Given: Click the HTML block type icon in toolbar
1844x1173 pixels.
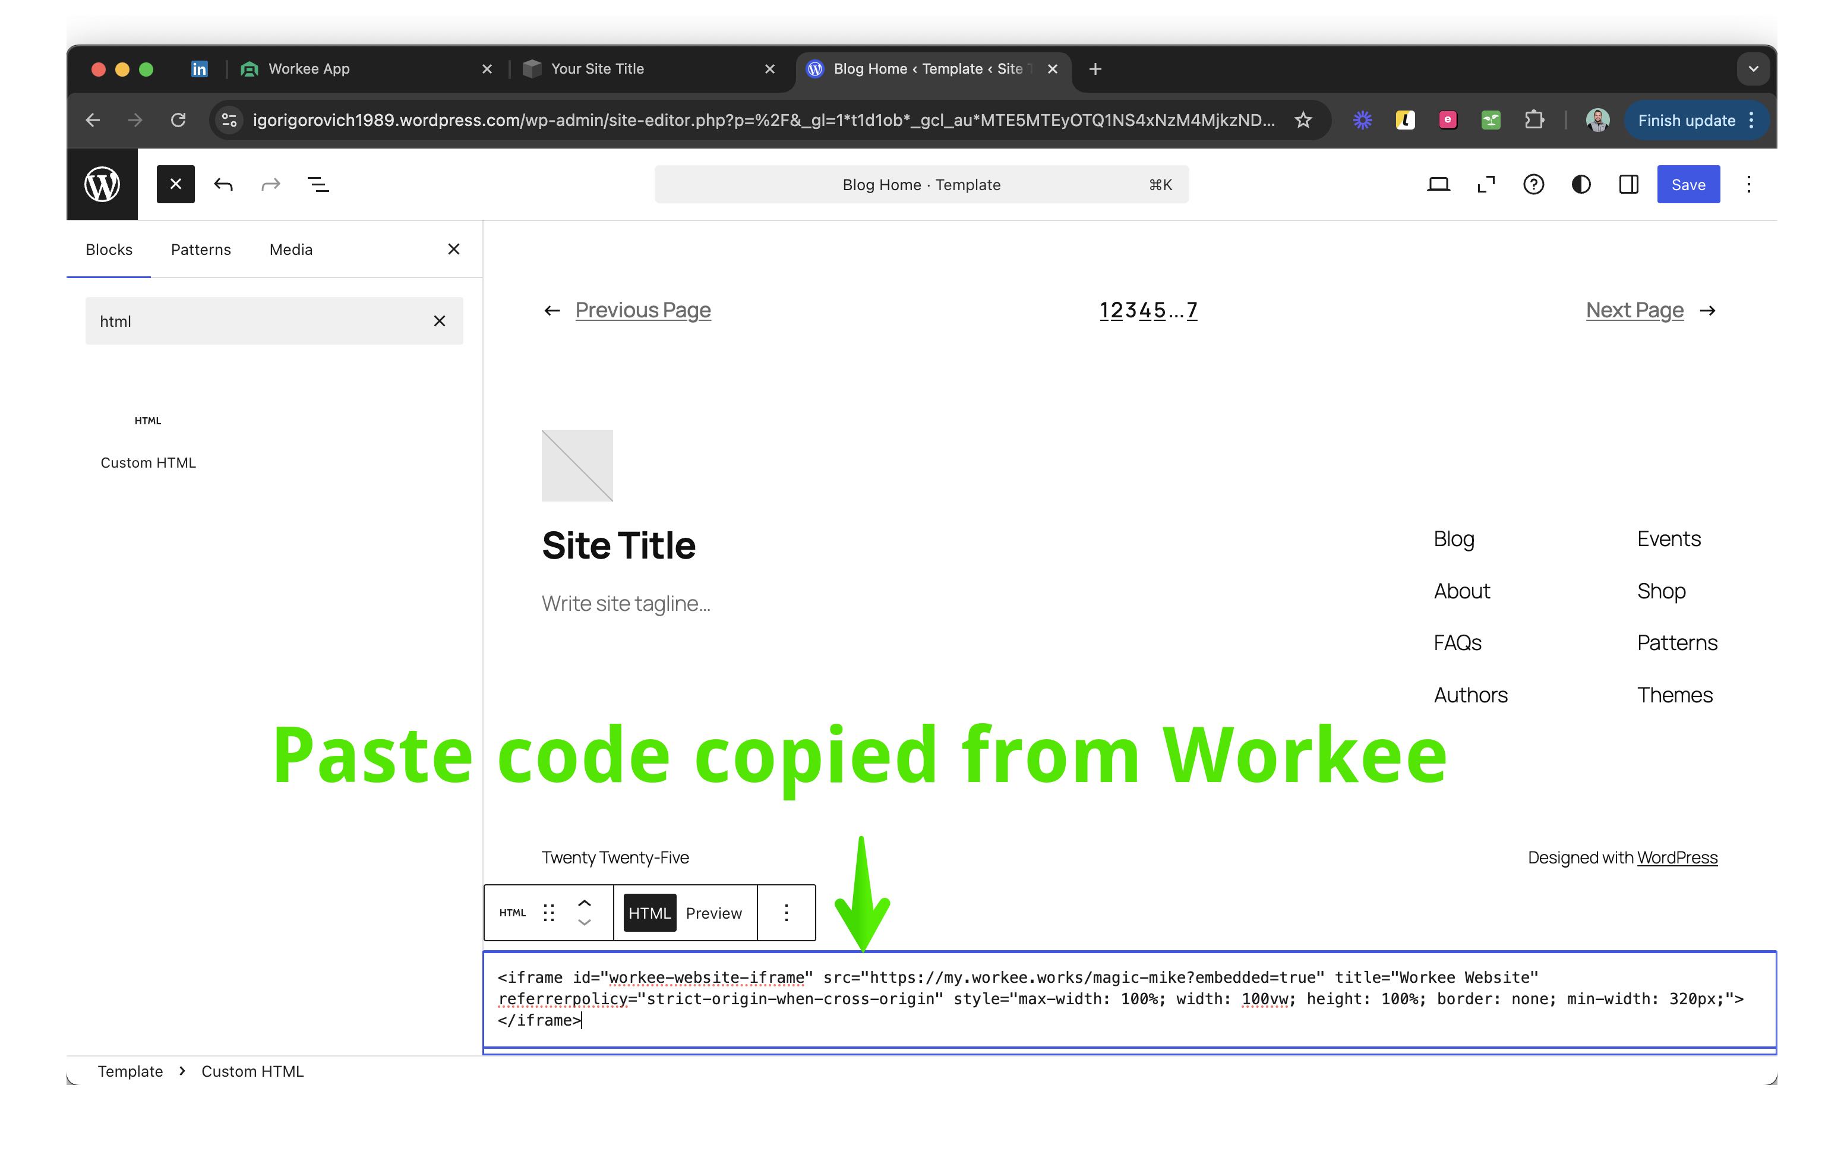Looking at the screenshot, I should (x=512, y=913).
